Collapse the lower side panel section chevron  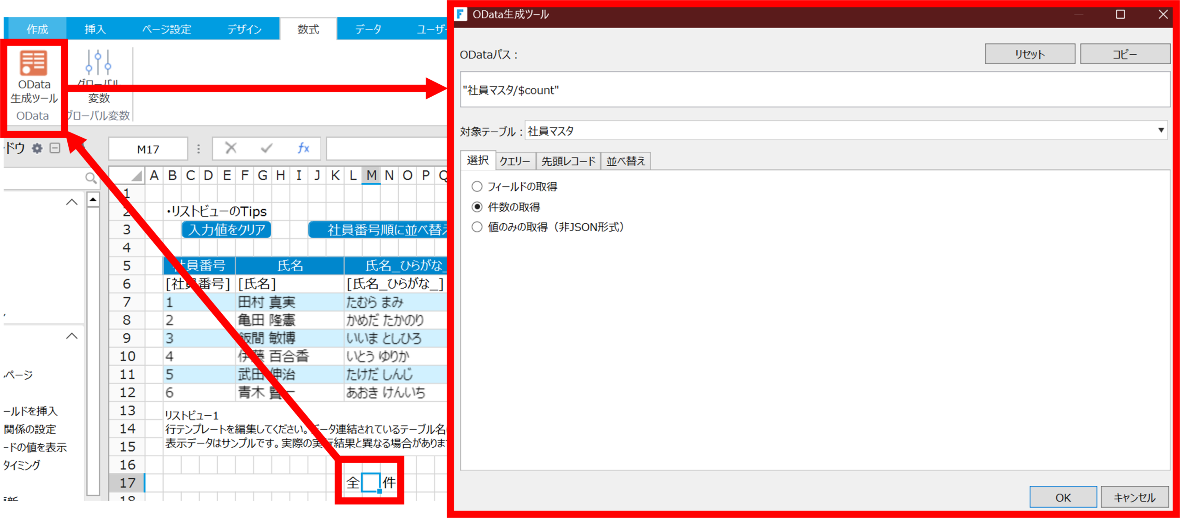click(x=71, y=336)
